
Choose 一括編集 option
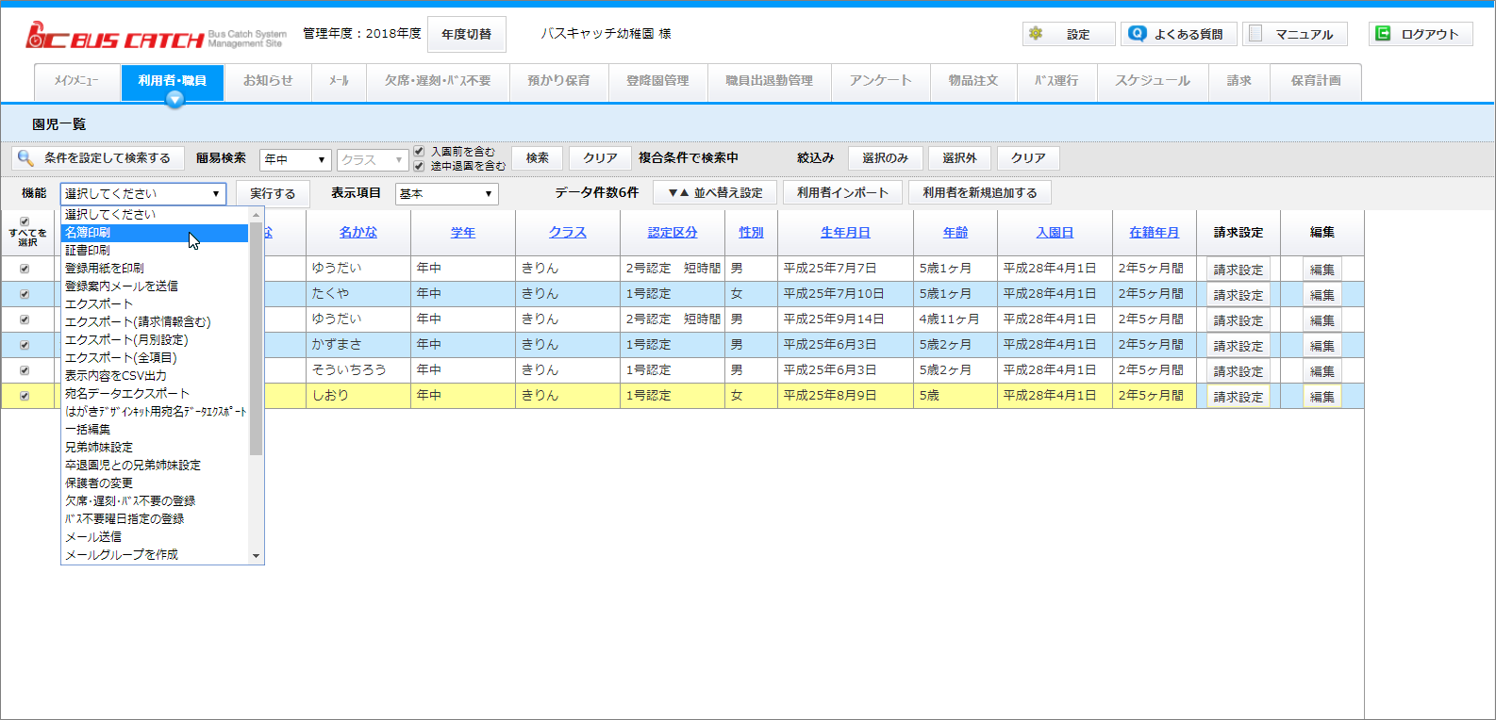pyautogui.click(x=155, y=429)
